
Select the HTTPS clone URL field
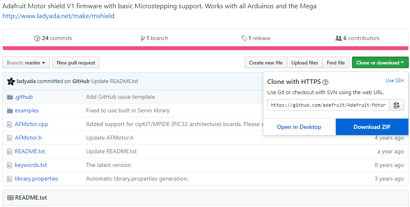pyautogui.click(x=328, y=105)
